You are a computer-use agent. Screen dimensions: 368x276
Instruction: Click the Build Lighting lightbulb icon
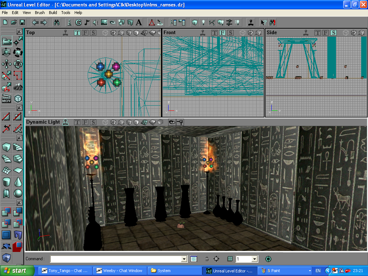tap(203, 22)
